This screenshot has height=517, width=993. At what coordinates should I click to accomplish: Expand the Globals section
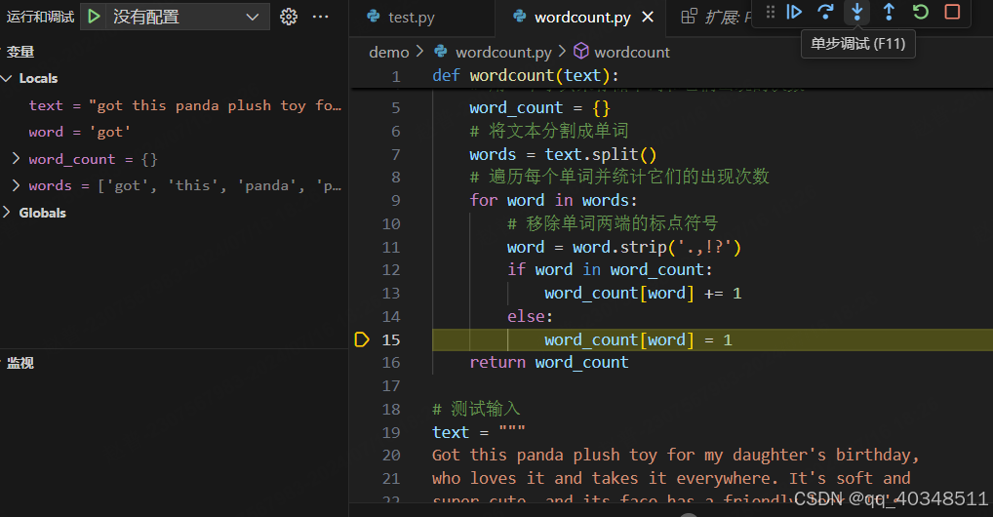tap(8, 213)
